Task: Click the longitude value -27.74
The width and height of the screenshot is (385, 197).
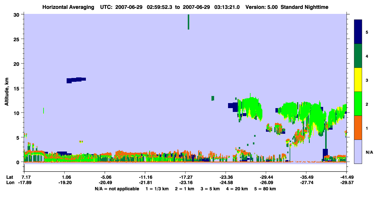Action: tap(306, 183)
